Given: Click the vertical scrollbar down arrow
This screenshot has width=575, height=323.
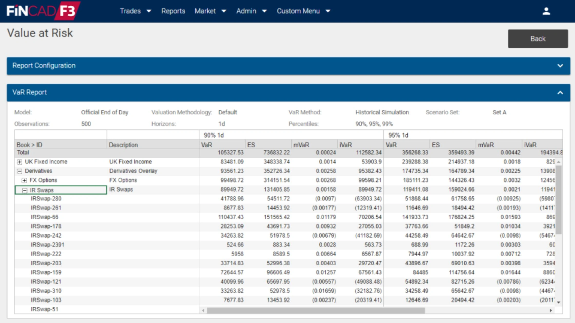Looking at the screenshot, I should (x=559, y=302).
